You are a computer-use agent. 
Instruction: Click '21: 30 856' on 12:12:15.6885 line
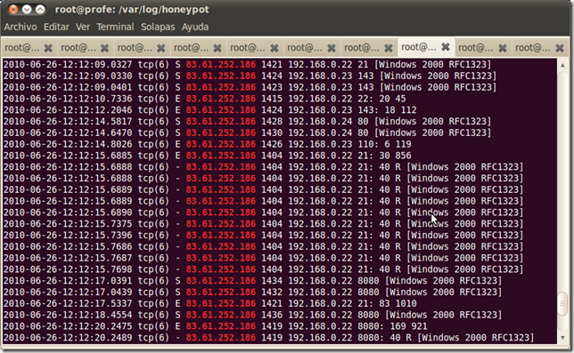[x=384, y=156]
